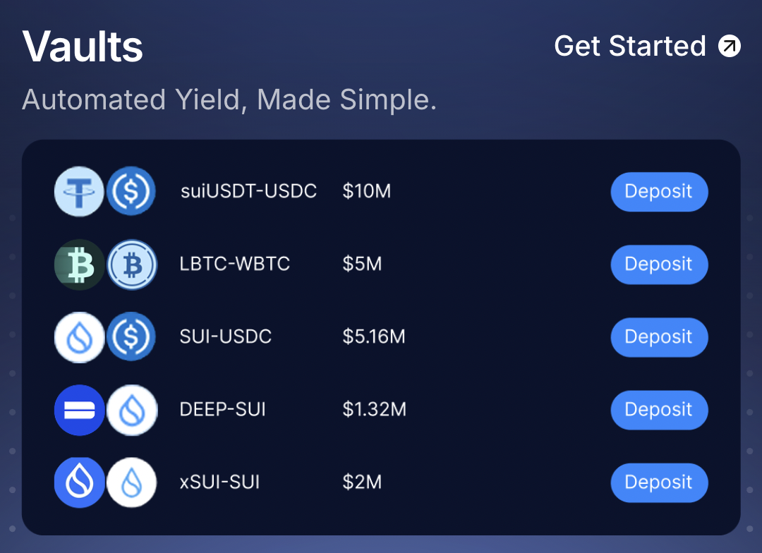Click the $5.16M value for SUI-USDC
Screen dimensions: 762x553
[x=374, y=337]
